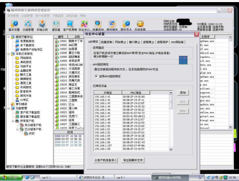Click the MAC地址 column header
Viewport: 239px width, 181px height.
[136, 93]
